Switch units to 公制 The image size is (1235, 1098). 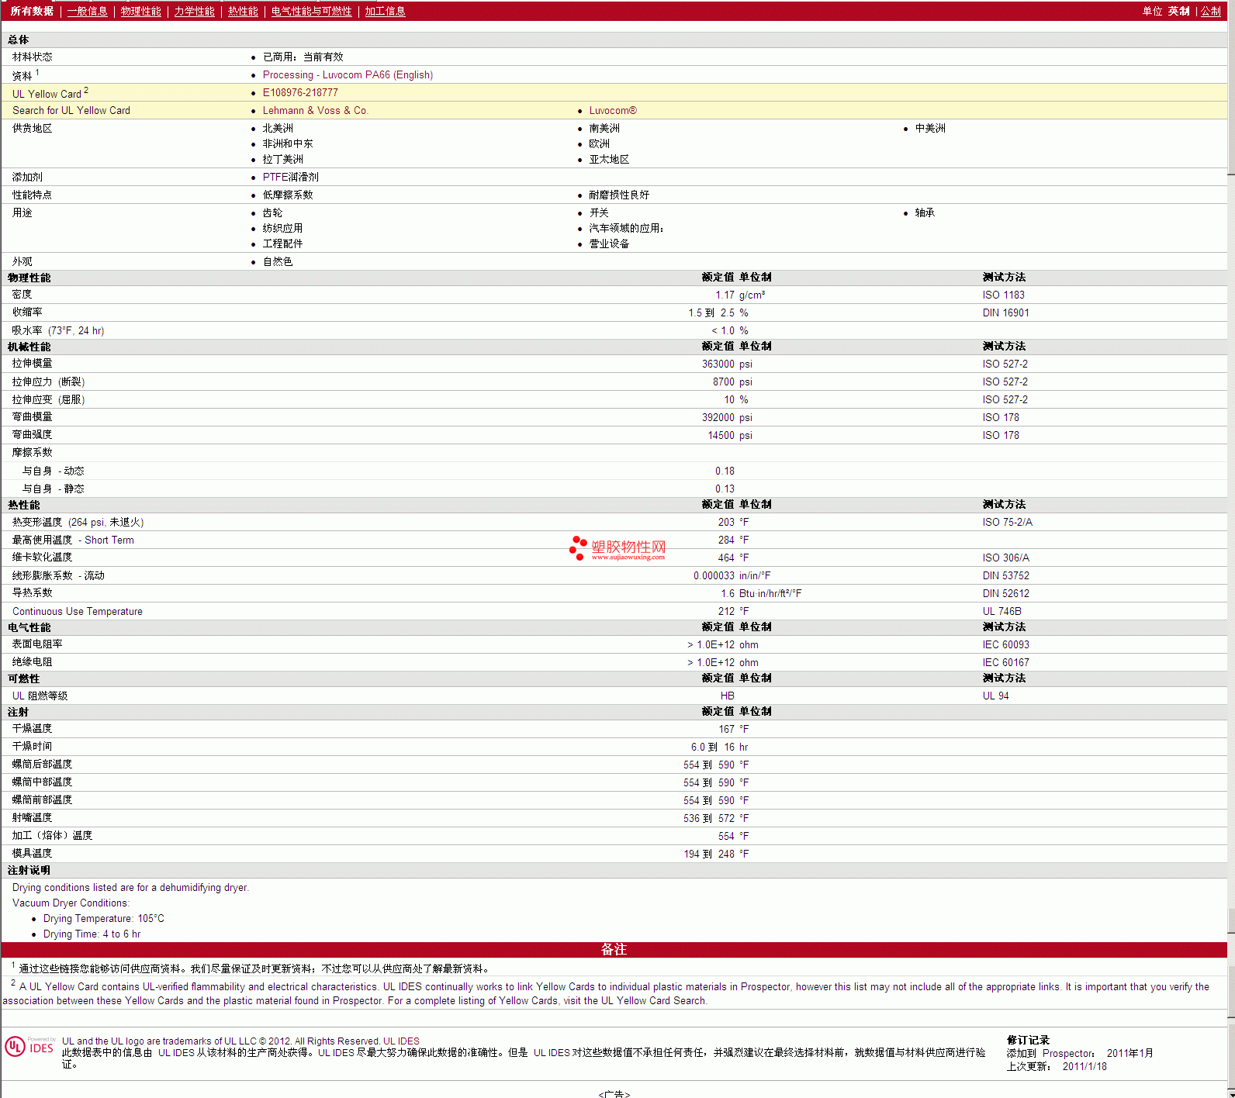tap(1210, 11)
